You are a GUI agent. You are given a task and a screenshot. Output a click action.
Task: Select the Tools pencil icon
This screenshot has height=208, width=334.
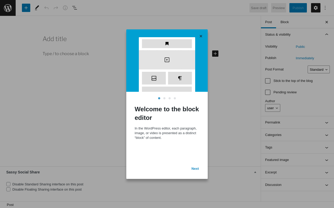pos(37,8)
